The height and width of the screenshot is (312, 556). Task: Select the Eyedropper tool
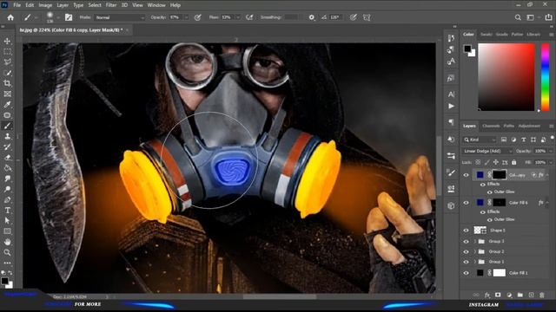(7, 105)
